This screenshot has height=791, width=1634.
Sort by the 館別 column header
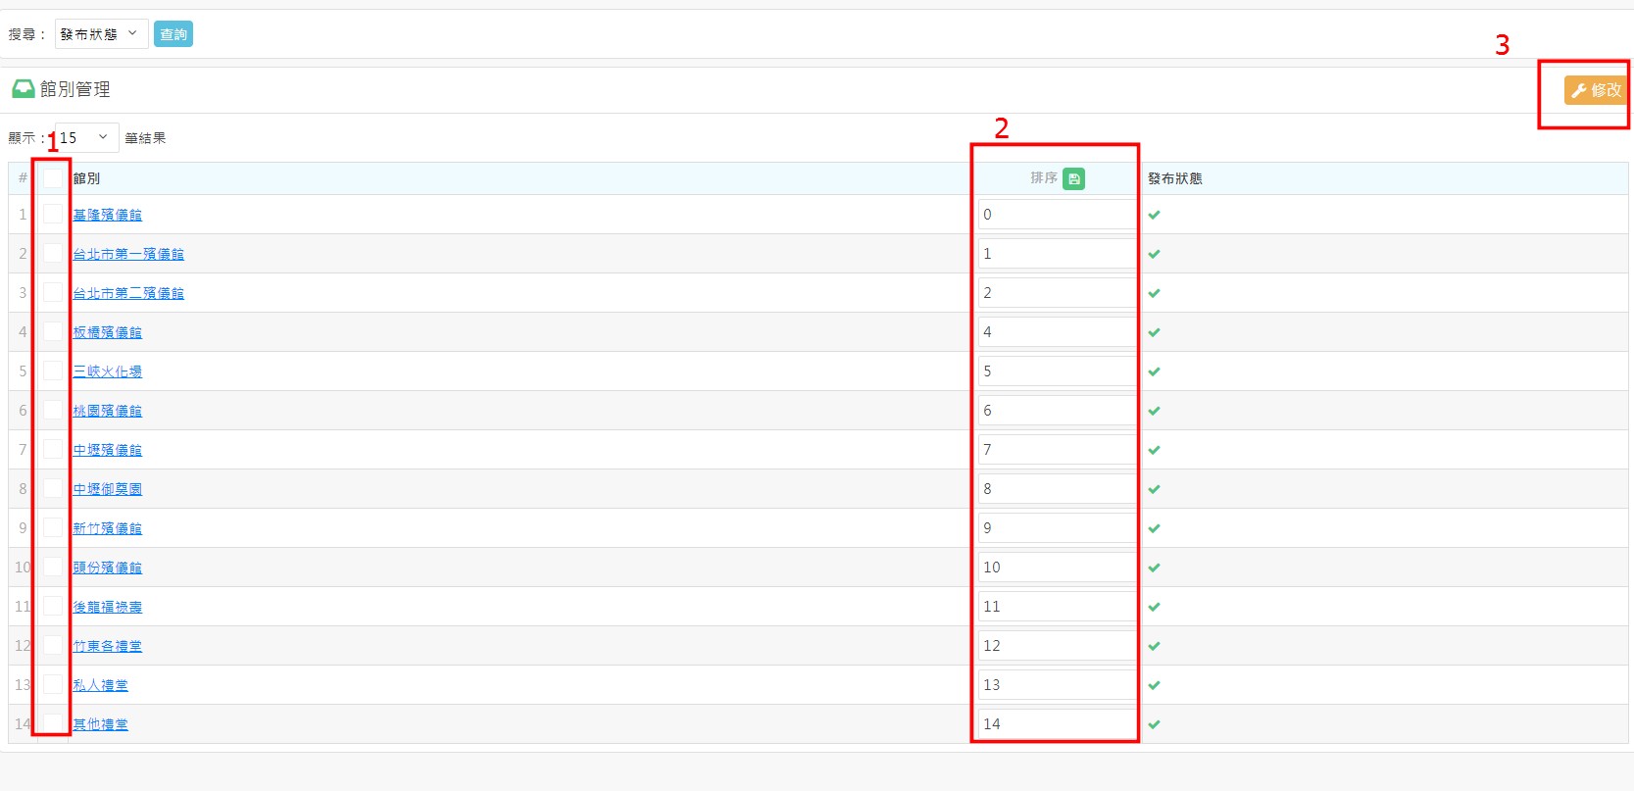[x=86, y=178]
